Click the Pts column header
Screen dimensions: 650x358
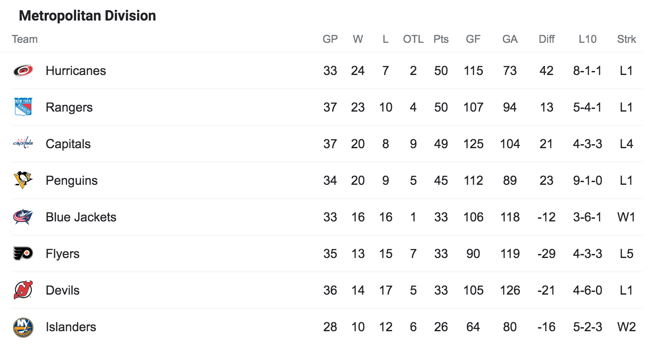(x=441, y=39)
